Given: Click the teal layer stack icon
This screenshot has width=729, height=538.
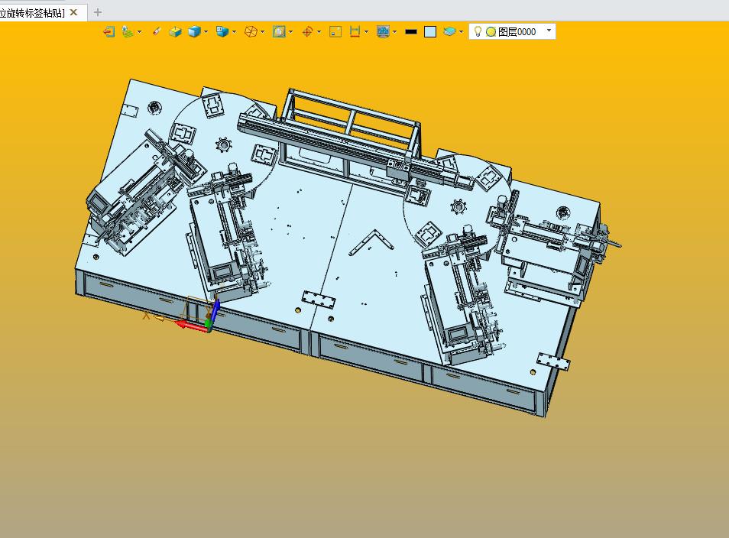Looking at the screenshot, I should 449,31.
